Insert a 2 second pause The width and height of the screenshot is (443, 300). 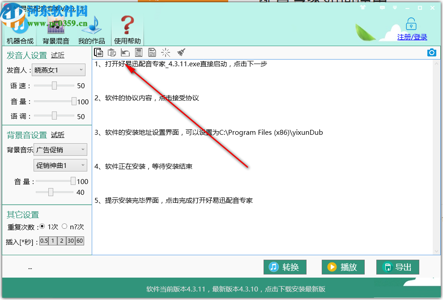[x=62, y=241]
